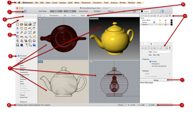Click the help question mark in the lower inspector

(170, 48)
